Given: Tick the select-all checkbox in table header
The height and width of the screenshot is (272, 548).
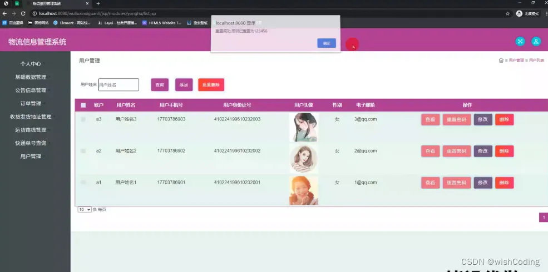Looking at the screenshot, I should pyautogui.click(x=83, y=105).
